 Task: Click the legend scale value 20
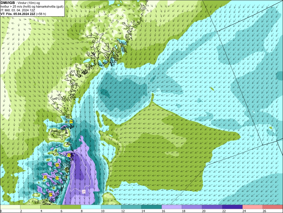[204, 211]
